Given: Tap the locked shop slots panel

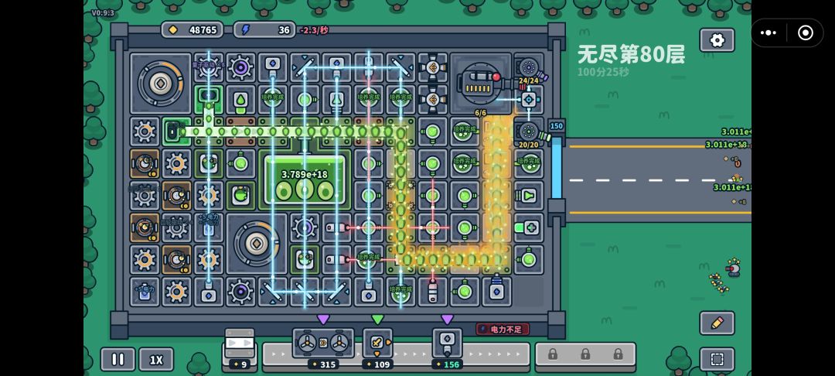Looking at the screenshot, I should pyautogui.click(x=584, y=354).
